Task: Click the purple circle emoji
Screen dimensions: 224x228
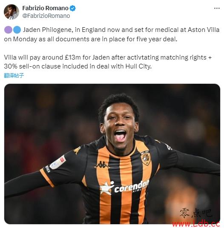Action: click(8, 30)
